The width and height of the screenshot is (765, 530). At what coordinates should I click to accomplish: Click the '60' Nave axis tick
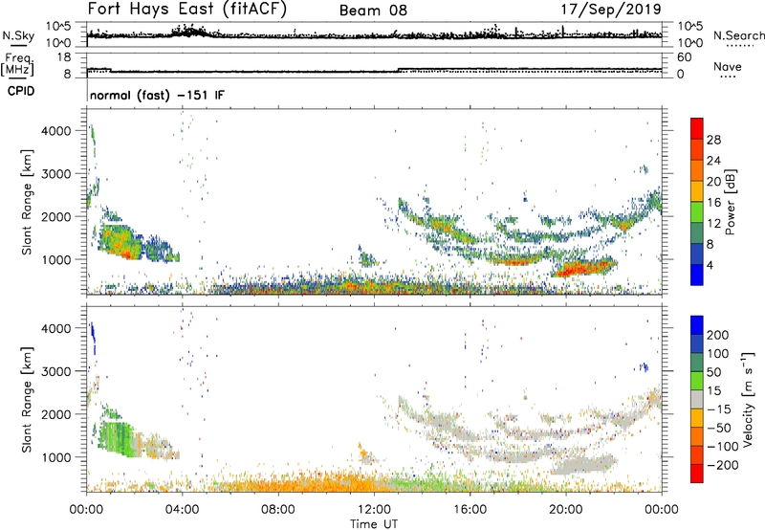tap(684, 57)
